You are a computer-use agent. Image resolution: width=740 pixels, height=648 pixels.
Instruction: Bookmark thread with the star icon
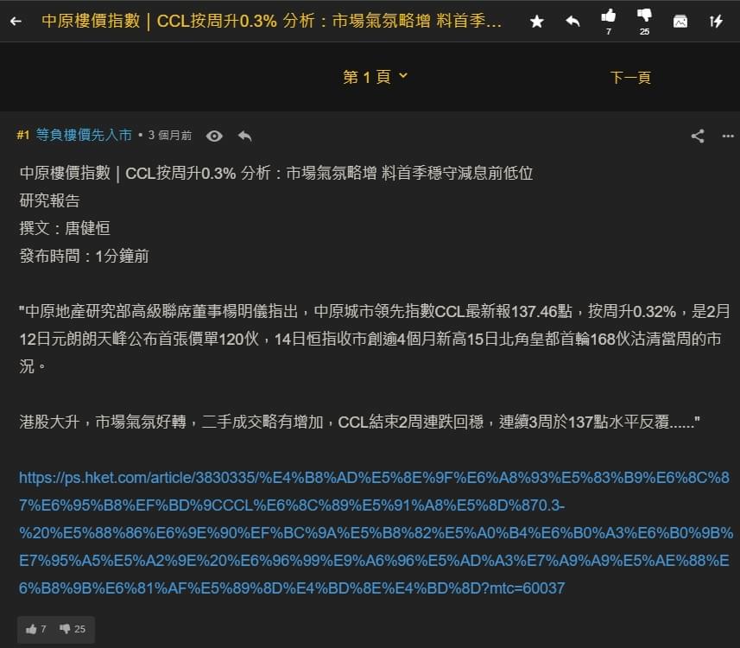(x=536, y=22)
